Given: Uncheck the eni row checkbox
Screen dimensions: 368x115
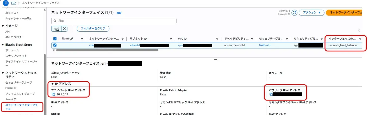Looking at the screenshot, I should tap(55, 45).
